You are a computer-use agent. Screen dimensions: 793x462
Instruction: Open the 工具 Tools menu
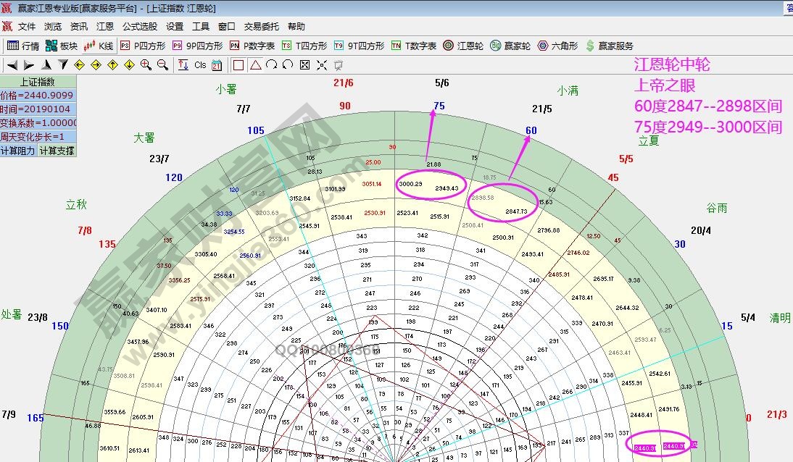[x=198, y=26]
